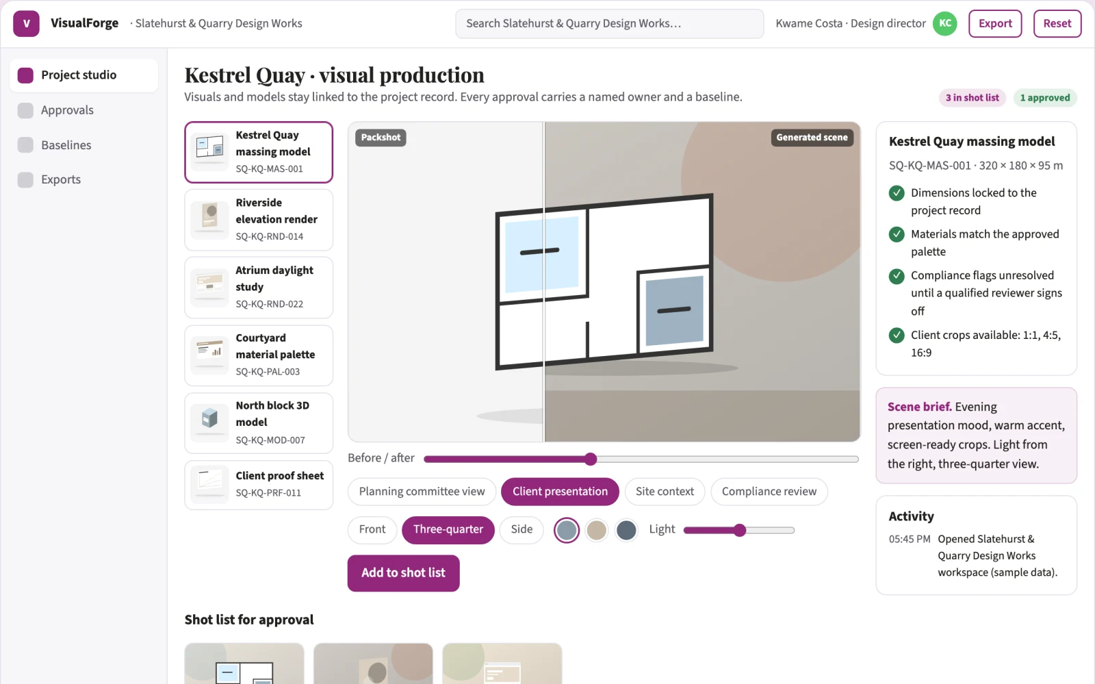Viewport: 1095px width, 684px height.
Task: Choose Planning committee view preset
Action: tap(422, 492)
